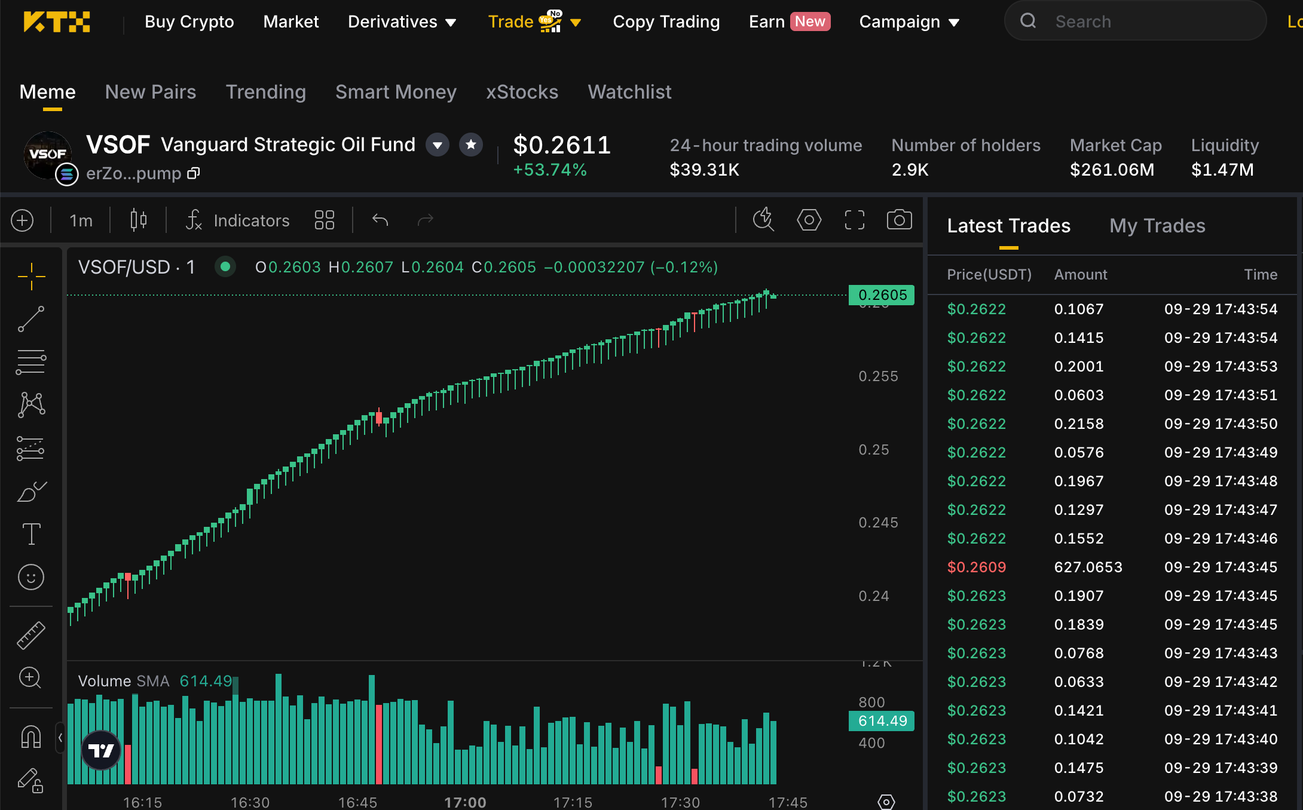Open chart settings hexagon icon
The height and width of the screenshot is (810, 1303).
809,220
